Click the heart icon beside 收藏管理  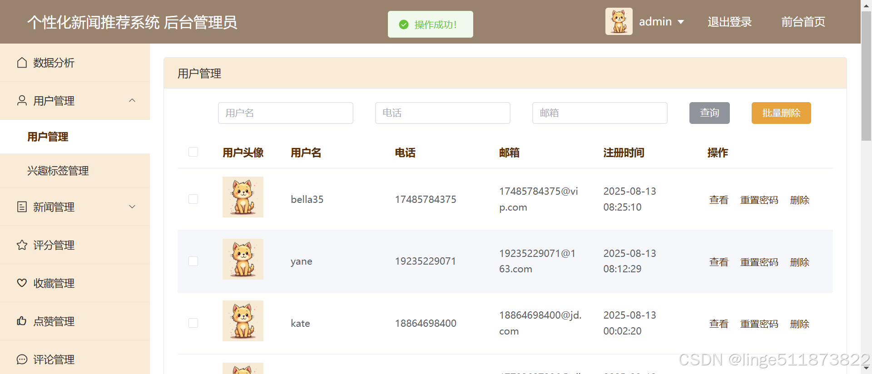click(x=22, y=283)
